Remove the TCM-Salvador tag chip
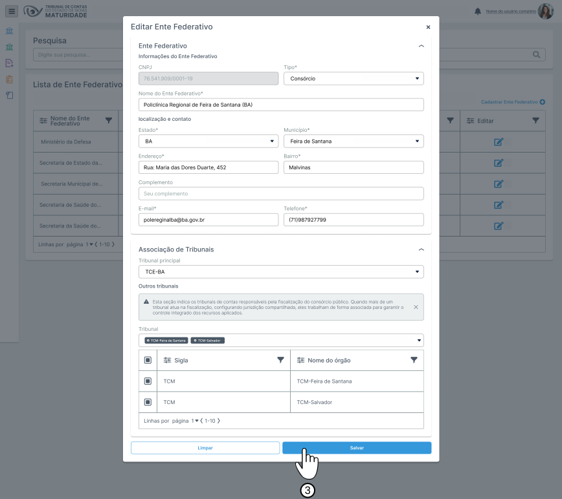The image size is (562, 499). [194, 340]
